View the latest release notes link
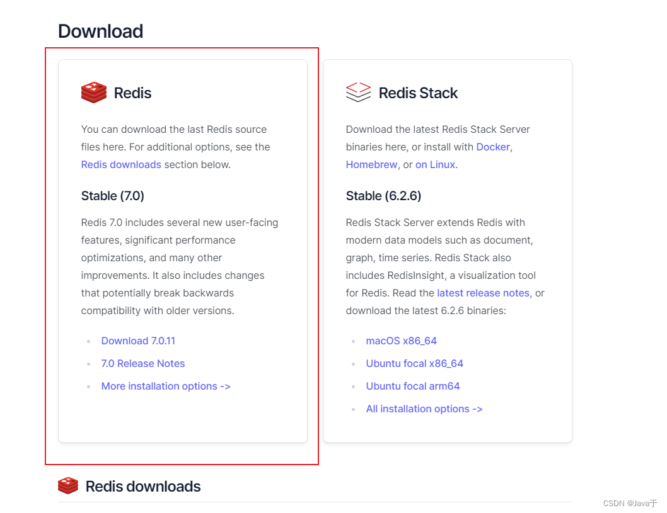The height and width of the screenshot is (513, 667). pyautogui.click(x=483, y=293)
